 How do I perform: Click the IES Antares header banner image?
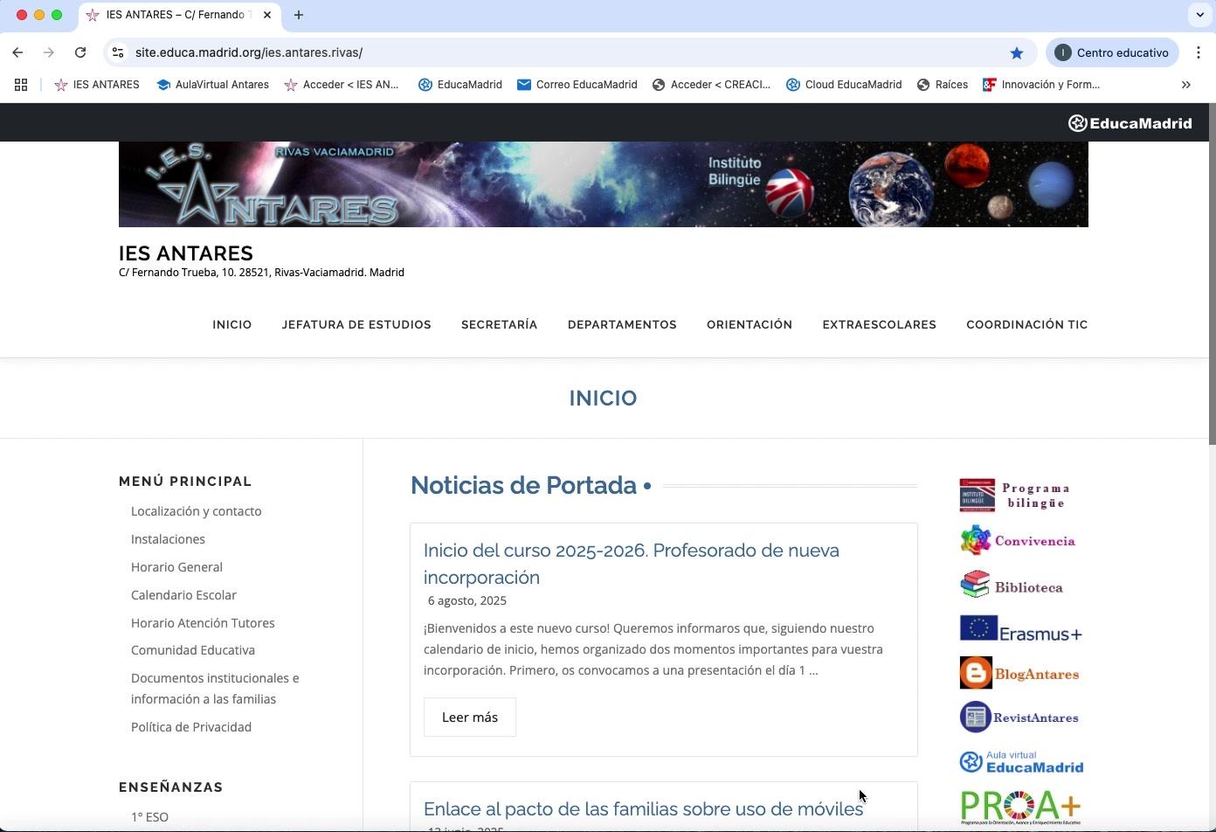(x=604, y=184)
